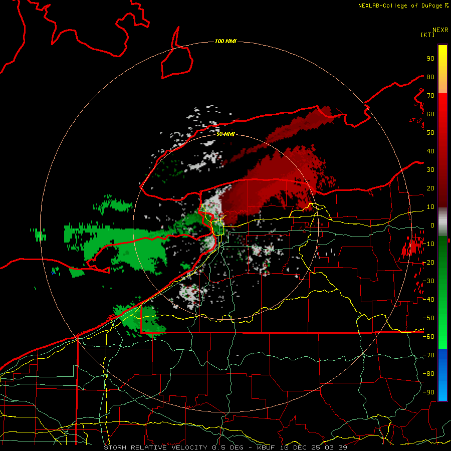This screenshot has width=451, height=451.
Task: Click the "-40" scale value
Action: pos(428,300)
